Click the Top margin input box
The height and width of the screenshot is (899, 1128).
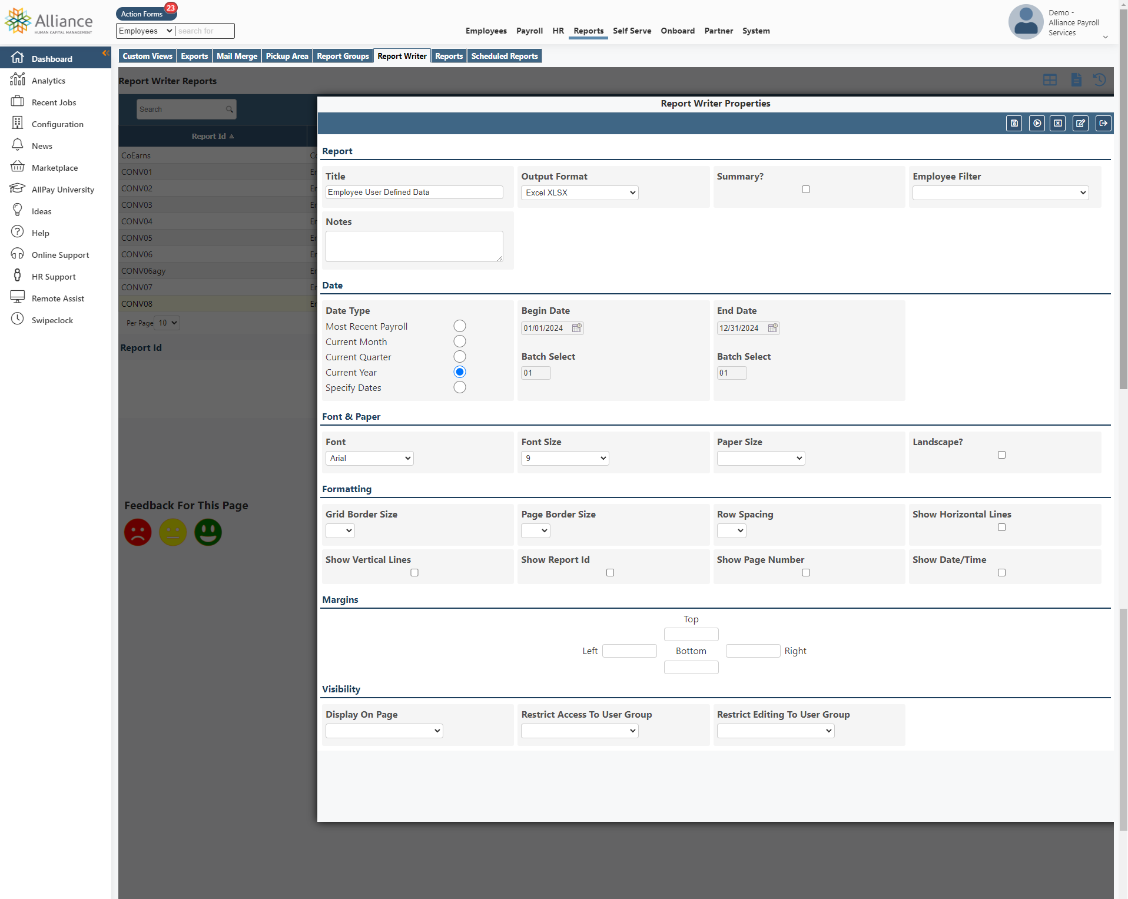click(691, 635)
